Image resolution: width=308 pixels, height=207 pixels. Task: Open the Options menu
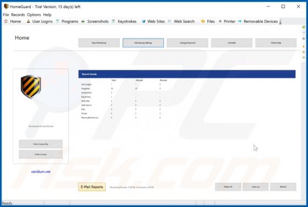click(x=34, y=15)
